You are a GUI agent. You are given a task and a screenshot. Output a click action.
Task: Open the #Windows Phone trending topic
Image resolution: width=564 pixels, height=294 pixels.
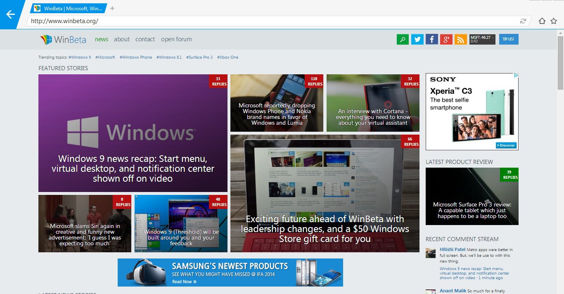click(136, 57)
